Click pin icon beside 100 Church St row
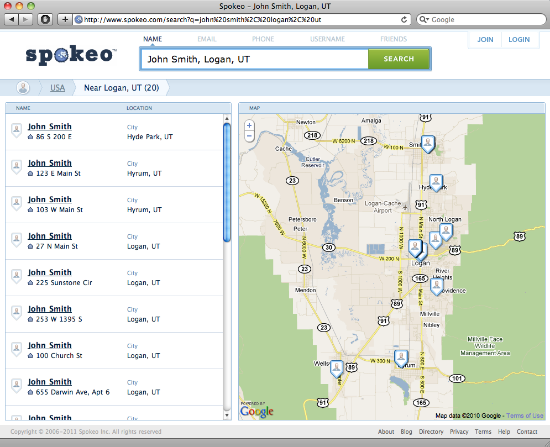The height and width of the screenshot is (447, 550). [17, 349]
